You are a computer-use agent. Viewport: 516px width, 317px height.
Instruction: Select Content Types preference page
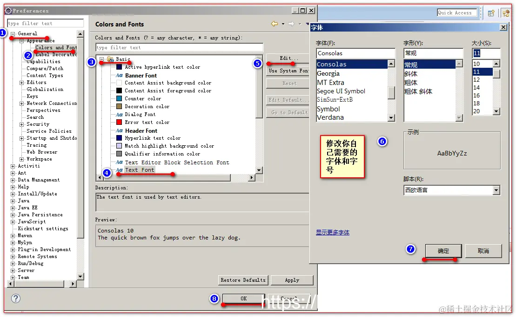[45, 75]
